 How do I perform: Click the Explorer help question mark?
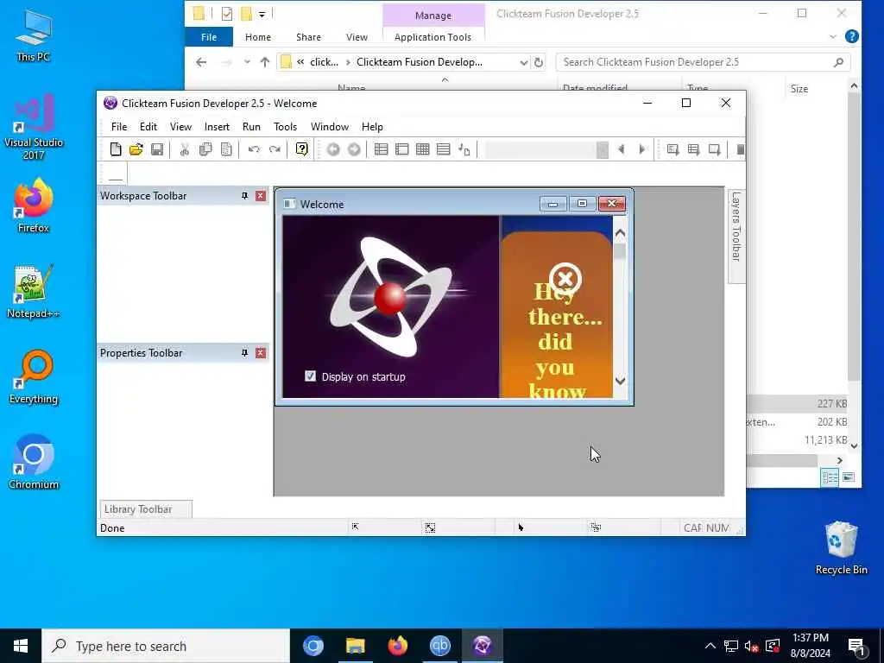pyautogui.click(x=851, y=36)
